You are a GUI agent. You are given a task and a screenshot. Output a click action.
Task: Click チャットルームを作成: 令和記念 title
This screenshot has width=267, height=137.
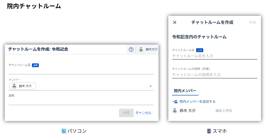(x=38, y=49)
